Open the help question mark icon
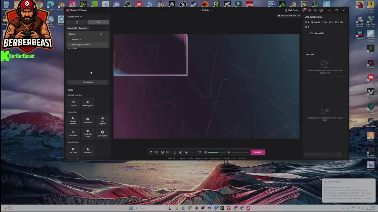The width and height of the screenshot is (378, 212). 309,10
